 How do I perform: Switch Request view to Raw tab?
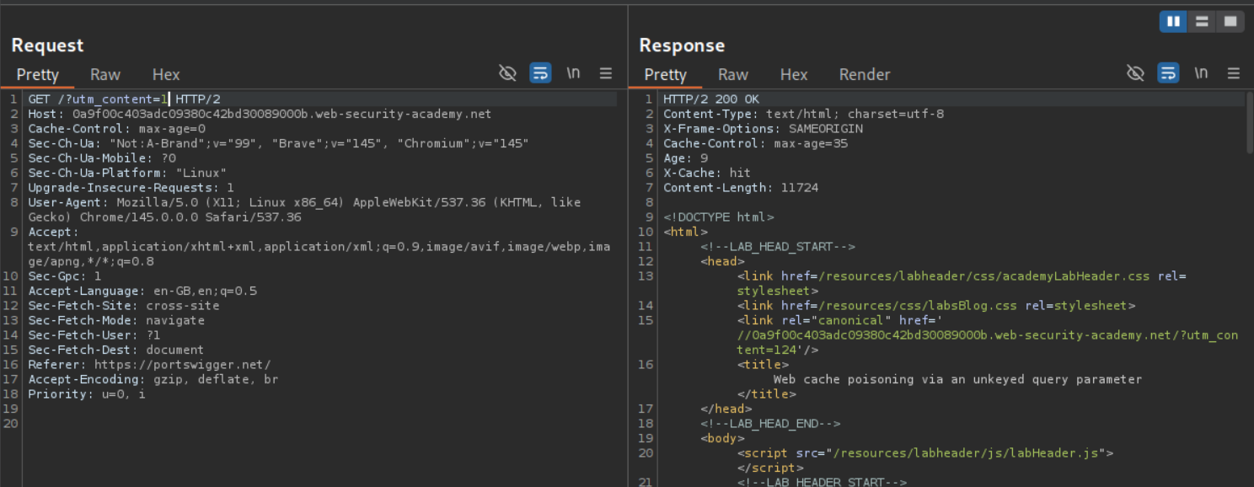click(x=105, y=74)
